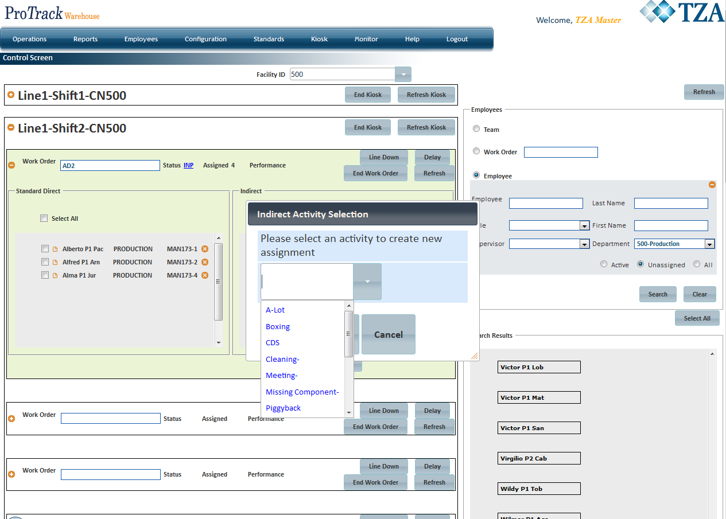
Task: Click the TZA logo
Action: [x=682, y=11]
